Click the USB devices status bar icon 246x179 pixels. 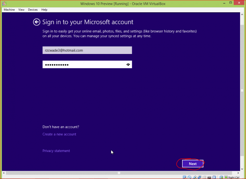tap(194, 177)
